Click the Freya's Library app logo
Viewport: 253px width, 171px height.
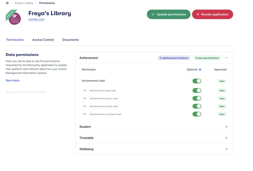pos(14,18)
